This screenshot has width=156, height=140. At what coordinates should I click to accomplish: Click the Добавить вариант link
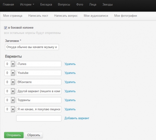click(x=77, y=118)
